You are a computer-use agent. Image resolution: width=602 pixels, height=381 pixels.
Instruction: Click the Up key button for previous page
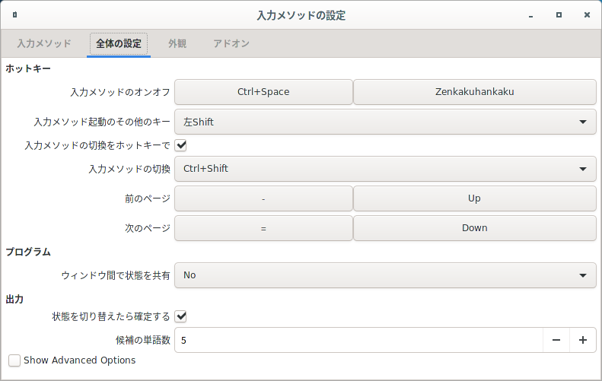[x=475, y=198]
